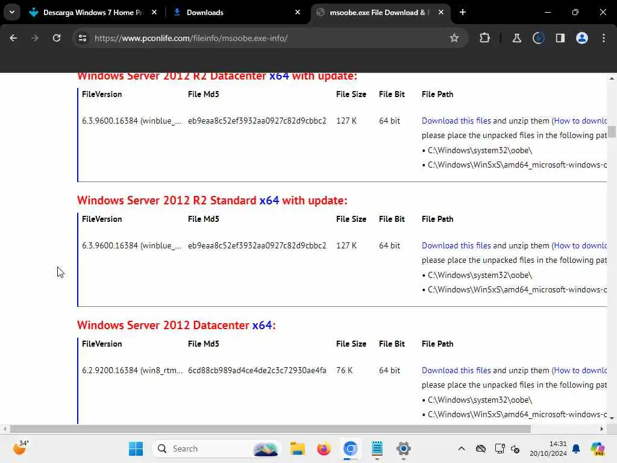Select heading Windows Server 2012 Datacenter x64
617x463 pixels.
point(177,325)
